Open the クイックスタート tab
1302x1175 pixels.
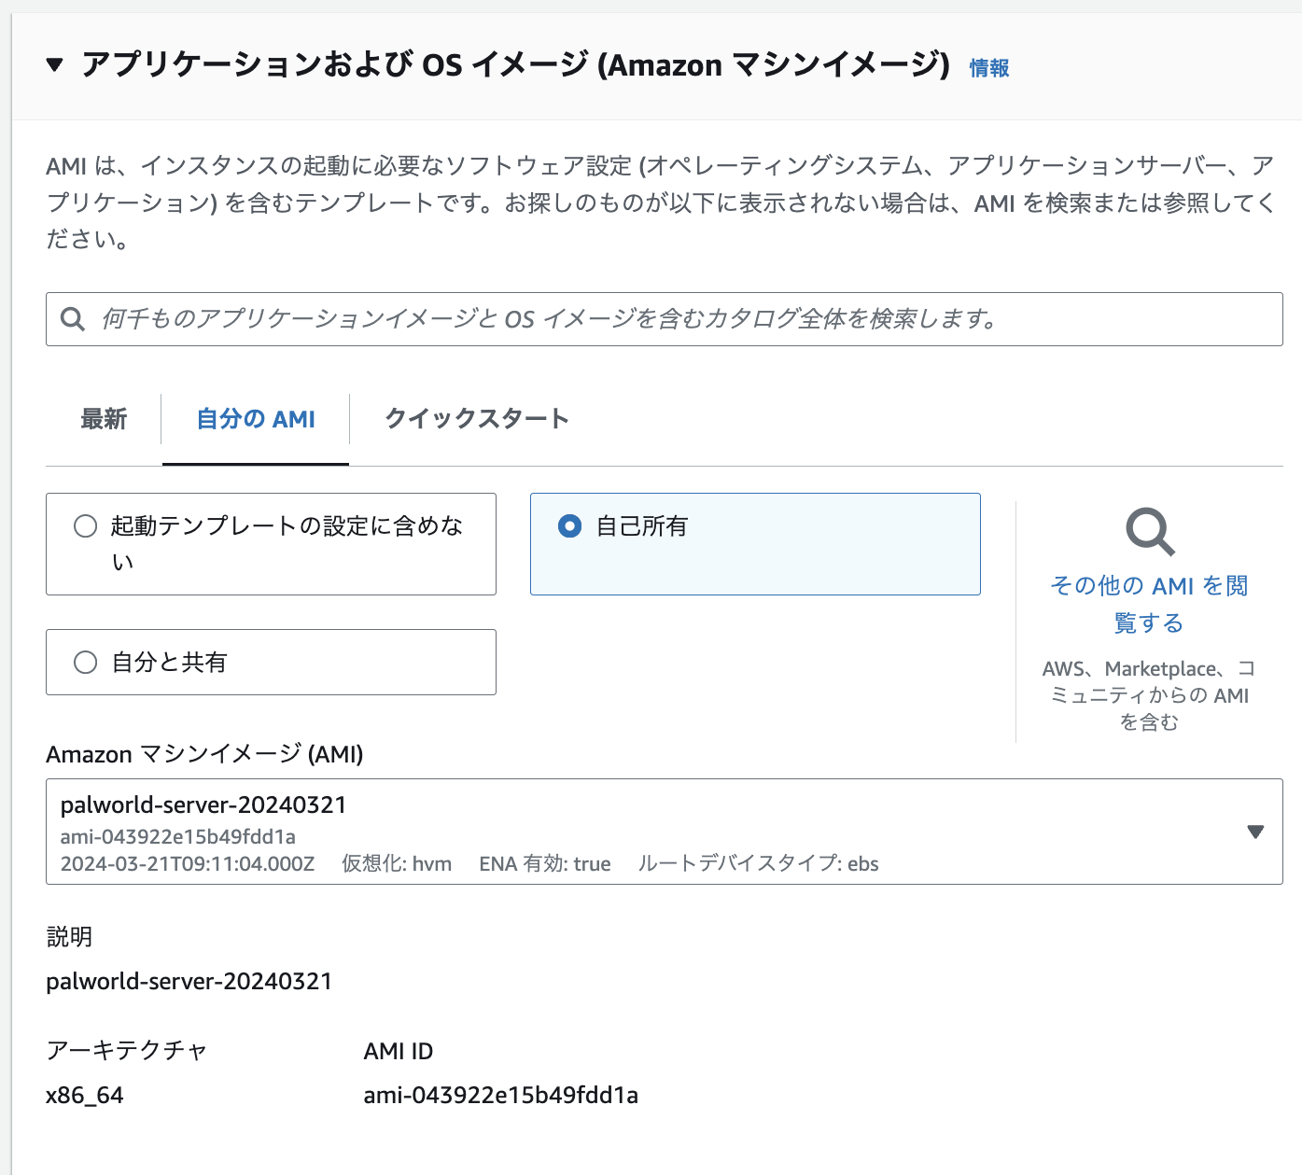click(x=476, y=419)
